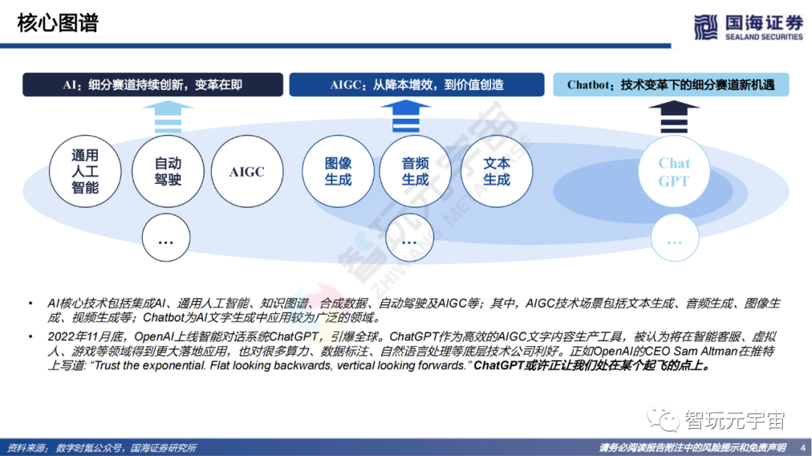
Task: Click the slide title 核心图谱
Action: tap(57, 23)
